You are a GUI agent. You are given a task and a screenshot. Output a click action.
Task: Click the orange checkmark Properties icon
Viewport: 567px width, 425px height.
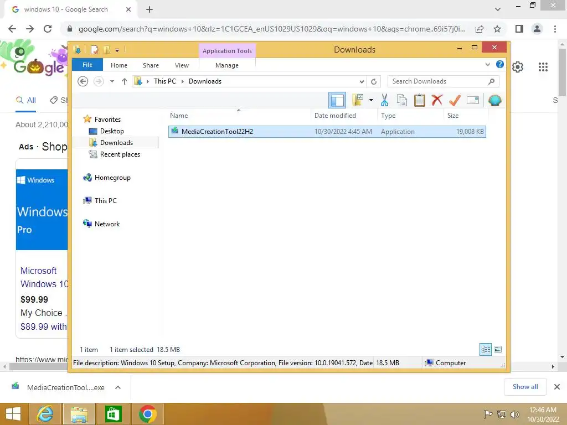click(455, 100)
